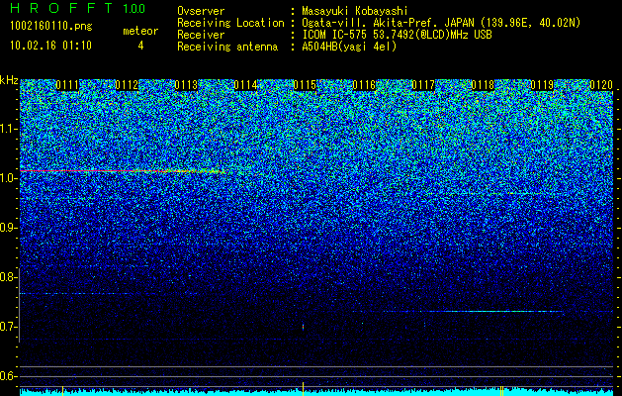Click the double yellow meteor marker below 0118

coord(501,390)
